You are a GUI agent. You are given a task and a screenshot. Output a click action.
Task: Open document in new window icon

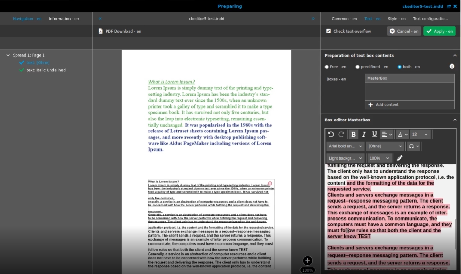pos(449,6)
